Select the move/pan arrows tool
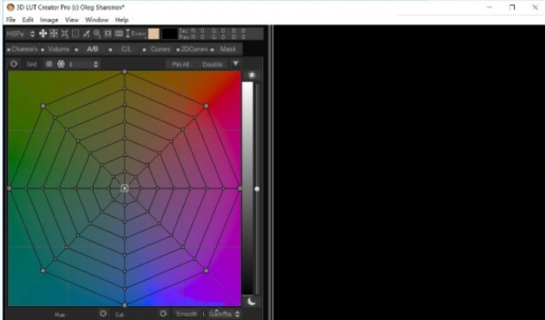Screen dimensions: 545x320 coord(43,33)
